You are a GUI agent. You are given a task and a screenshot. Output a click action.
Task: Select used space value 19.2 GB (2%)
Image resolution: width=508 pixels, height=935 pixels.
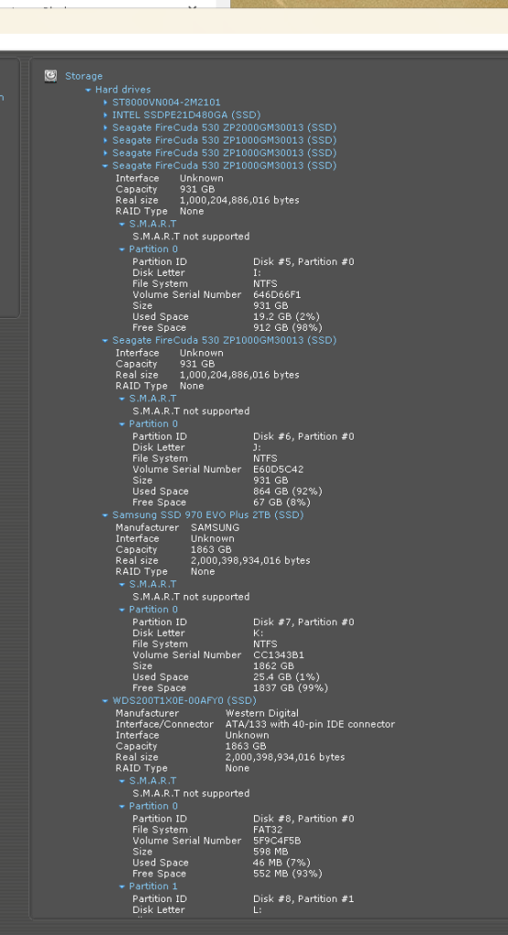pos(286,316)
